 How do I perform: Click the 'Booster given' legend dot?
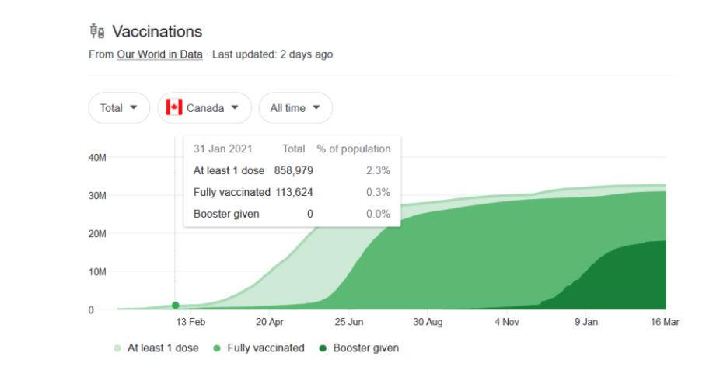point(323,348)
